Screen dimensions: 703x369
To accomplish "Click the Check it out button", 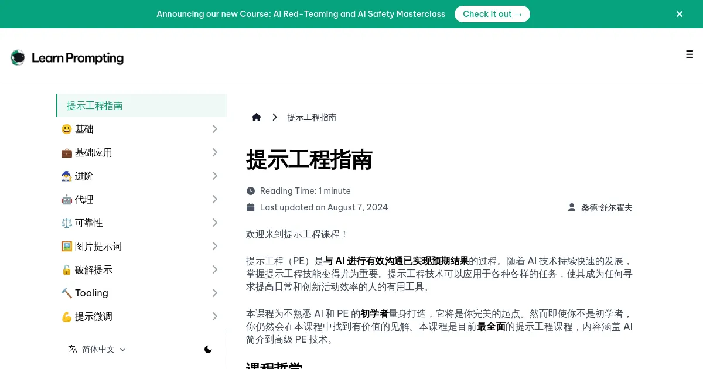I will click(x=492, y=14).
